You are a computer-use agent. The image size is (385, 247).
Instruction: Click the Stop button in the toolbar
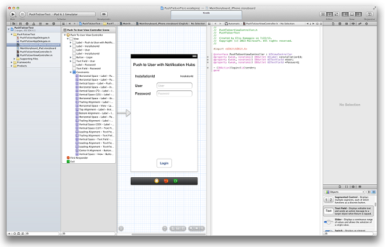pos(22,14)
